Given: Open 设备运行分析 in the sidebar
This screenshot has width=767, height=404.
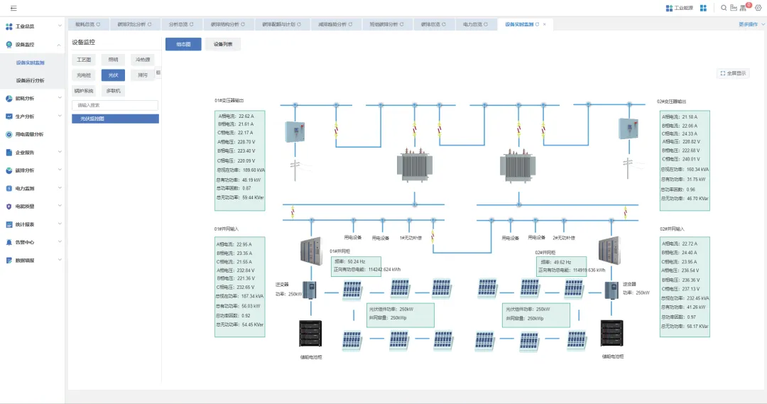Looking at the screenshot, I should (x=31, y=81).
